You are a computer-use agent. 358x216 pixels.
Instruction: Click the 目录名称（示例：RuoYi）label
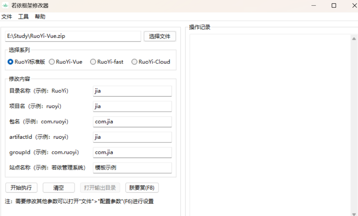[39, 91]
